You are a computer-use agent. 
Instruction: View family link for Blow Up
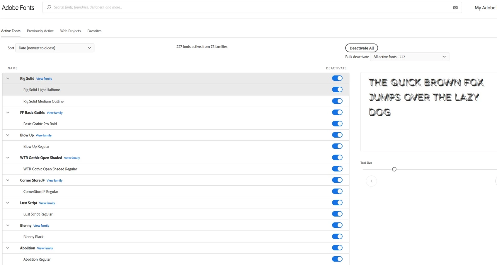pyautogui.click(x=44, y=135)
